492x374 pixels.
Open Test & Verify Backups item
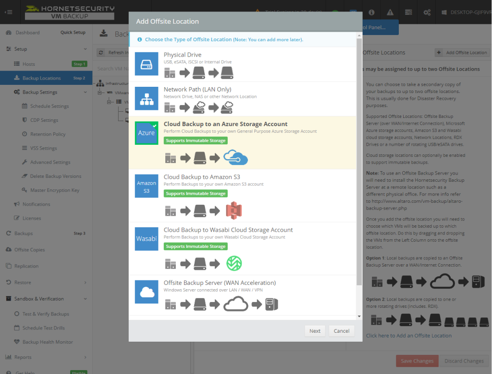(46, 314)
